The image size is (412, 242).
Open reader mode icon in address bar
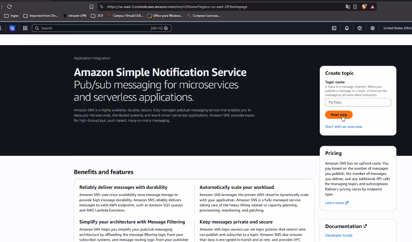click(x=355, y=7)
